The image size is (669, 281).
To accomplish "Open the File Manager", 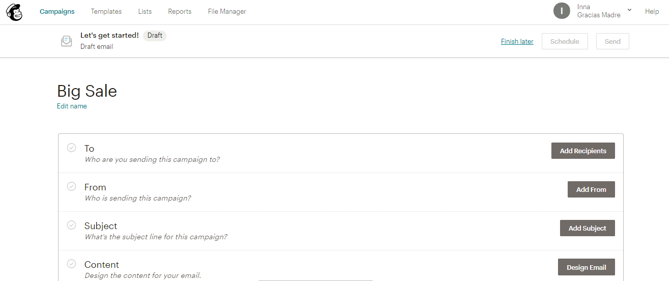I will click(x=227, y=11).
